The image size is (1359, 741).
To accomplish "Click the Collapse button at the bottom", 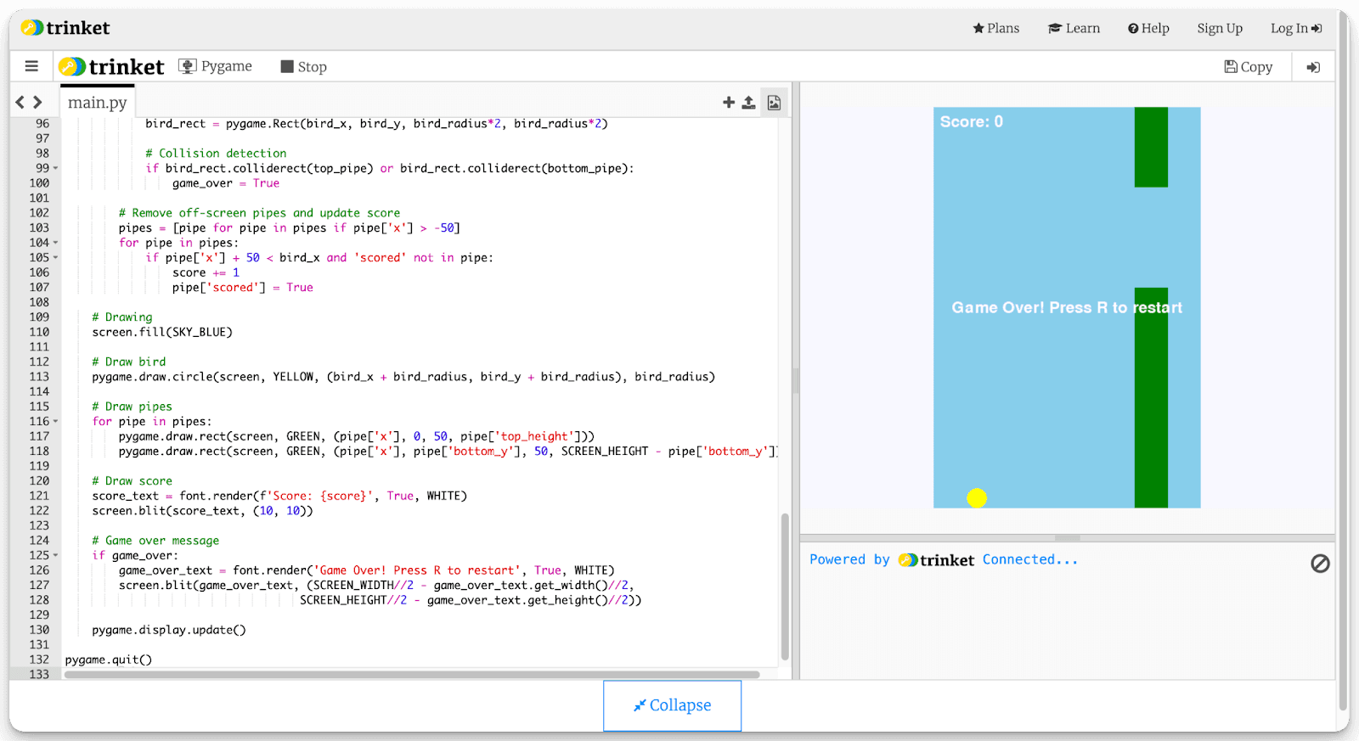I will (x=672, y=705).
